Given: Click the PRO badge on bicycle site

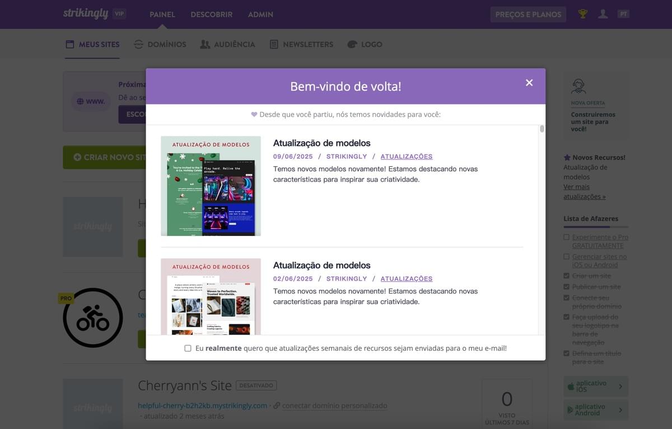Looking at the screenshot, I should point(66,298).
